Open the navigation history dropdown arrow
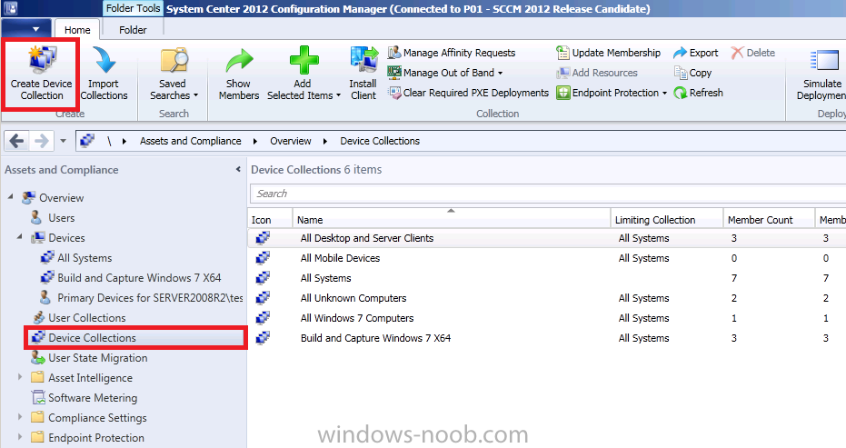 pyautogui.click(x=63, y=141)
